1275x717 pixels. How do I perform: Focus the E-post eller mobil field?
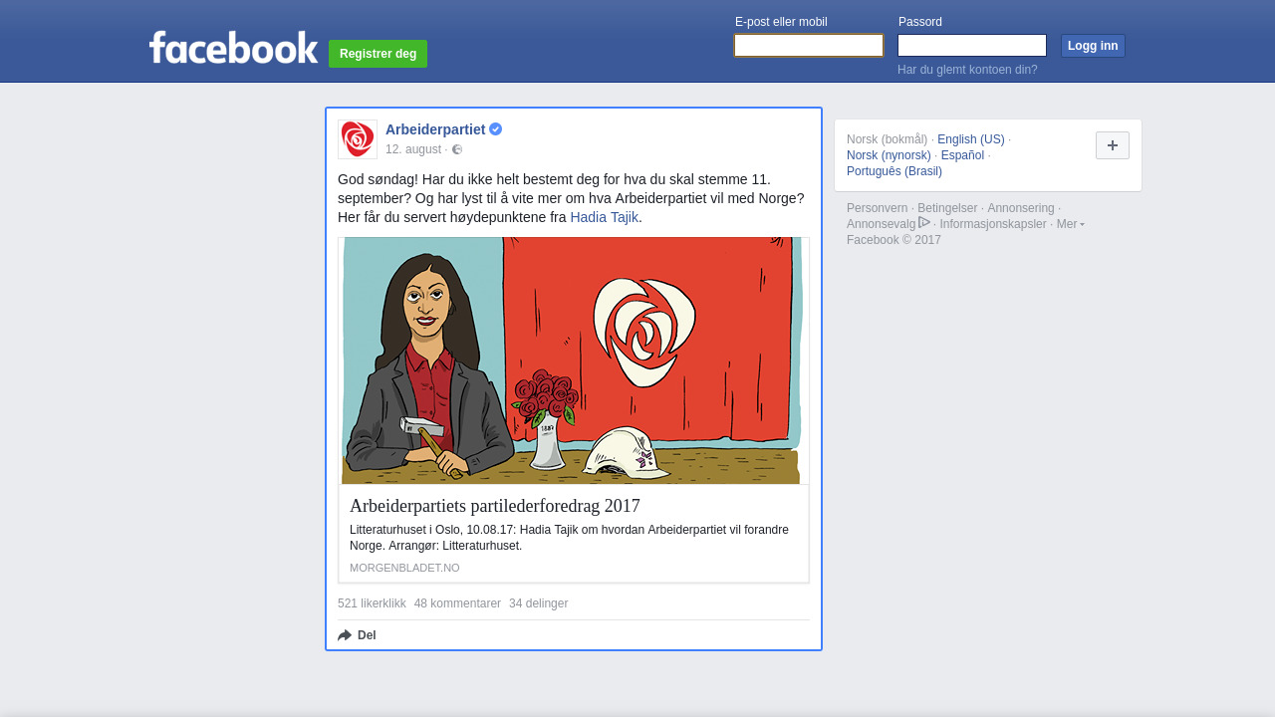pos(808,46)
